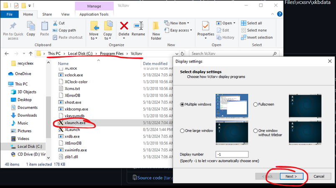Click the Next button in Display settings
Viewport: 336px width, 188px height.
[x=291, y=176]
